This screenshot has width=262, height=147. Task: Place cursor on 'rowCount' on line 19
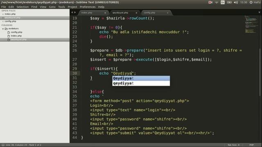click(138, 18)
